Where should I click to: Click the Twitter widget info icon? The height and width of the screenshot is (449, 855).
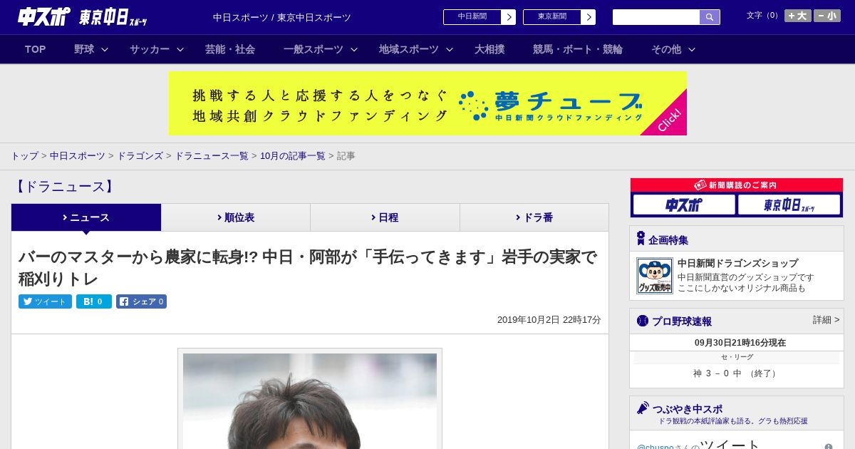(828, 447)
